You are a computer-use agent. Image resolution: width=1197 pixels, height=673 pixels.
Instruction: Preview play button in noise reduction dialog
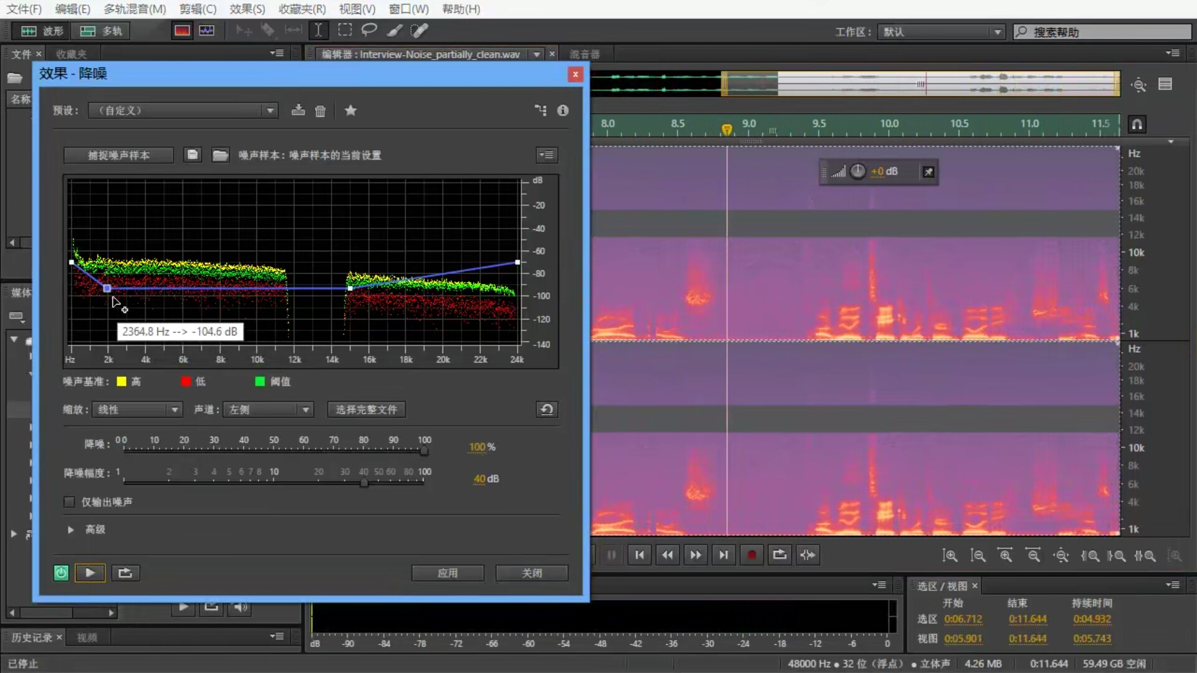point(90,573)
